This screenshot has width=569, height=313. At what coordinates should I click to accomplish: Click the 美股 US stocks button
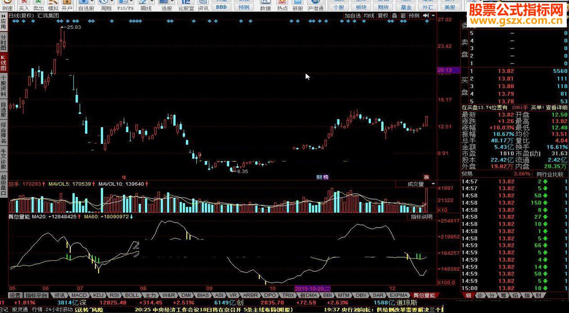tap(450, 7)
